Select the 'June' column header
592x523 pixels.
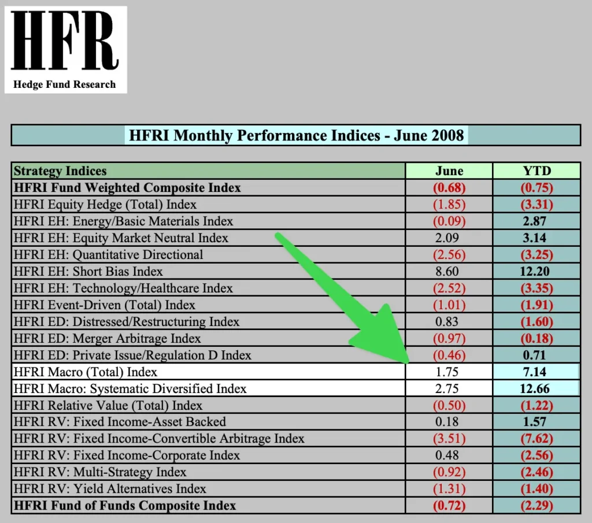pos(449,170)
